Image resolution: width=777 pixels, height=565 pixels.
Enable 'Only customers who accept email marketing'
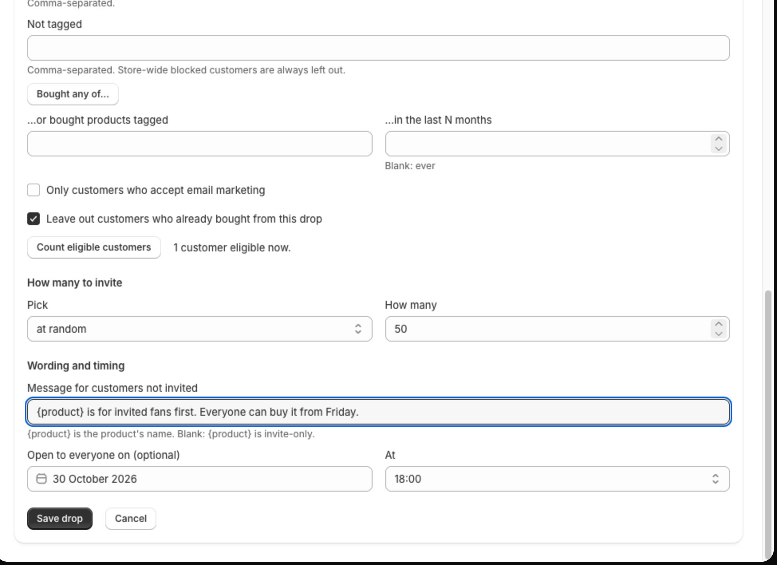(34, 190)
